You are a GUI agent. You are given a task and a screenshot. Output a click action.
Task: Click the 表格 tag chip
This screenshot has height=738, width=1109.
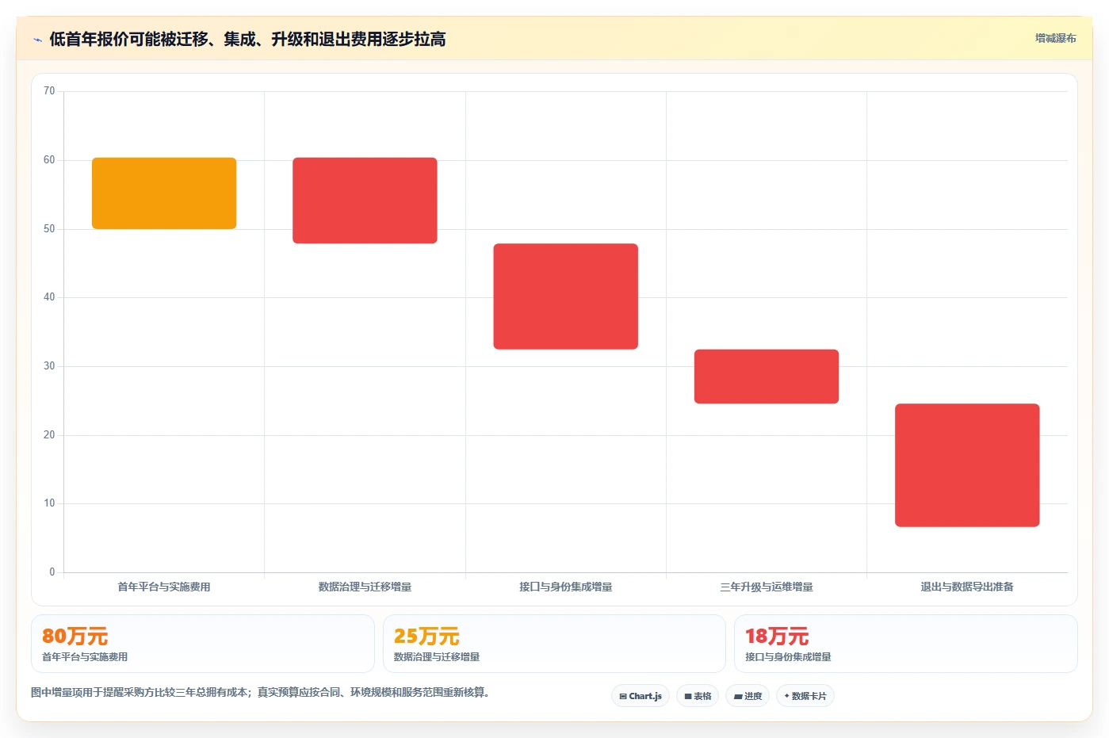[x=698, y=696]
